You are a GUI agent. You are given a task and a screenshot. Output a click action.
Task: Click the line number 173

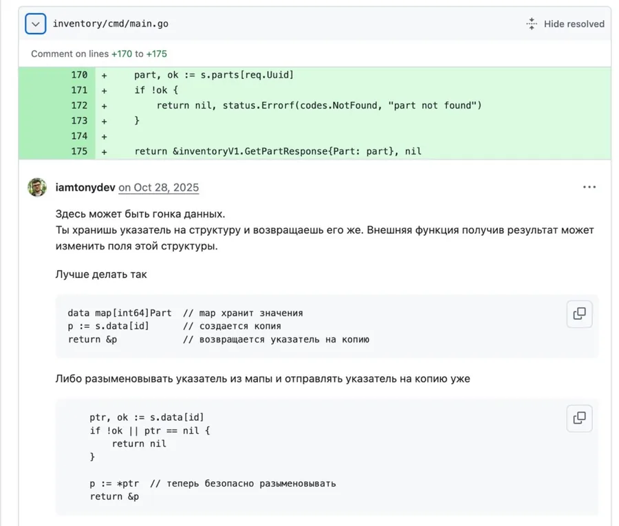pyautogui.click(x=79, y=121)
